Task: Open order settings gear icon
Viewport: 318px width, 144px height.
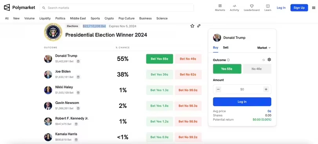Action: pyautogui.click(x=269, y=60)
